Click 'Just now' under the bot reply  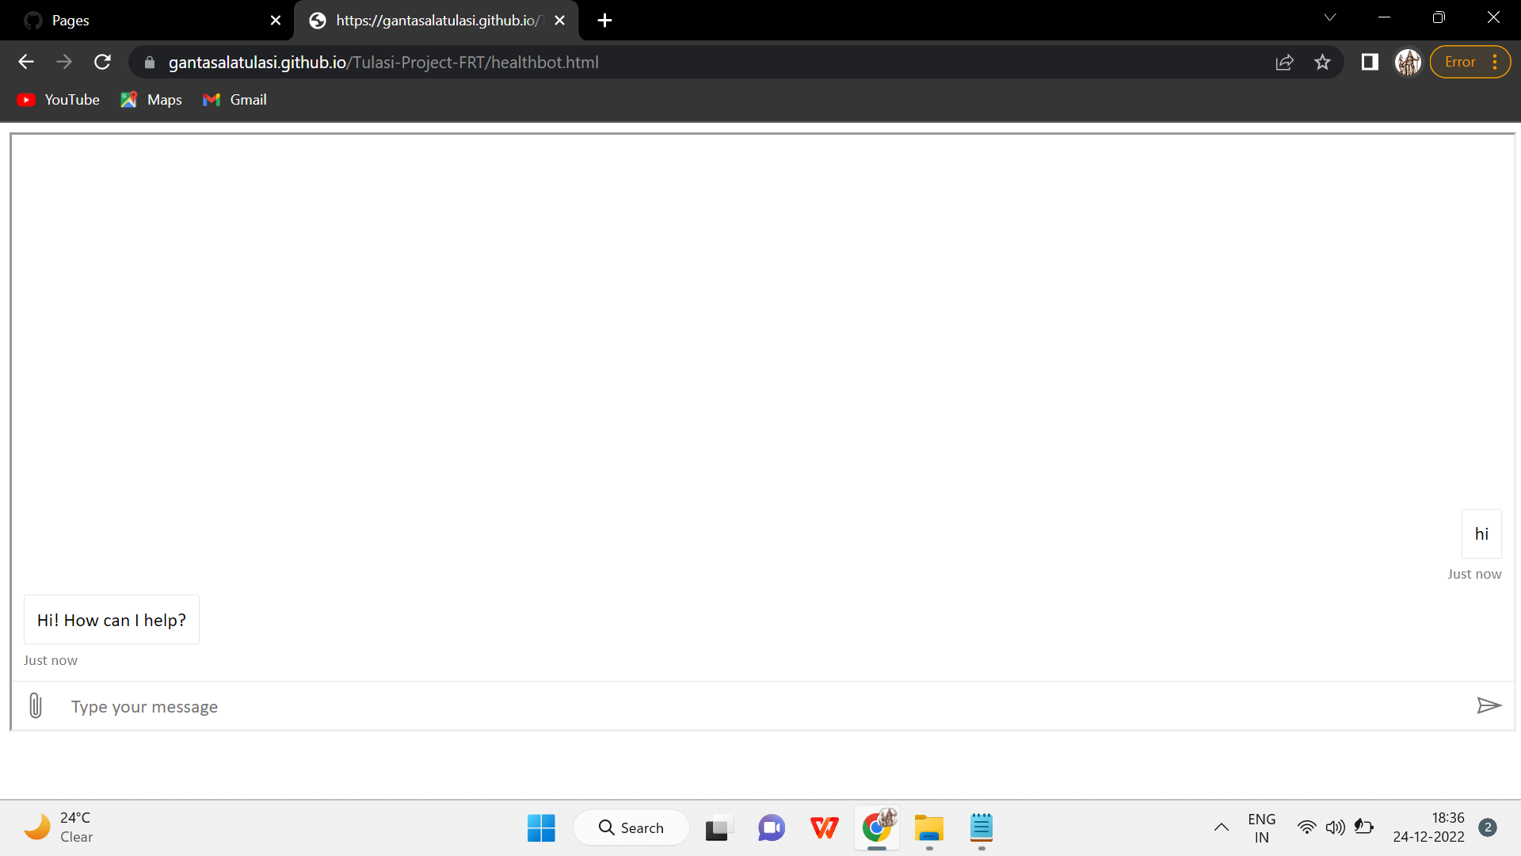click(x=51, y=660)
